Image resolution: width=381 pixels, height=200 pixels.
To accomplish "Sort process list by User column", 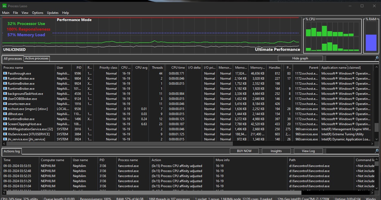I will point(63,68).
